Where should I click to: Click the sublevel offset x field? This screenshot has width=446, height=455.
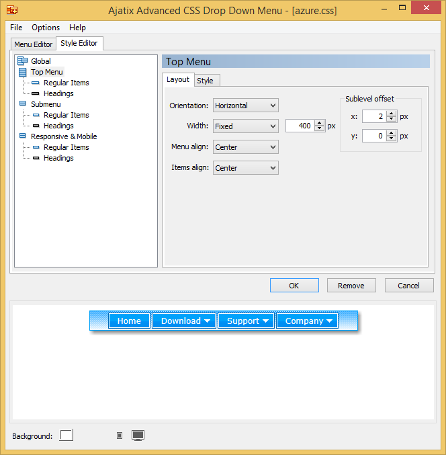coord(374,117)
